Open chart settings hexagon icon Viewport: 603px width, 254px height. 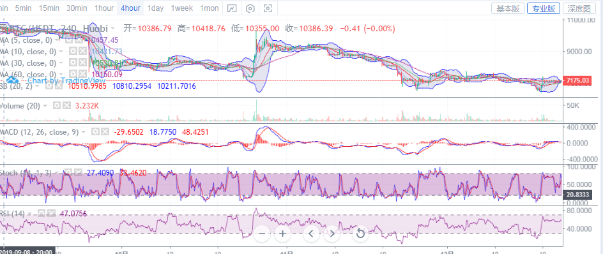pos(250,8)
